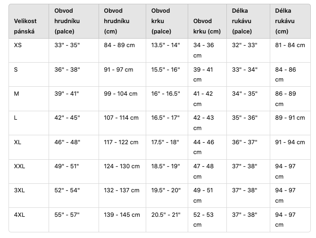Screen dimensions: 316x238
Task: Click the S size row label
Action: click(x=16, y=70)
